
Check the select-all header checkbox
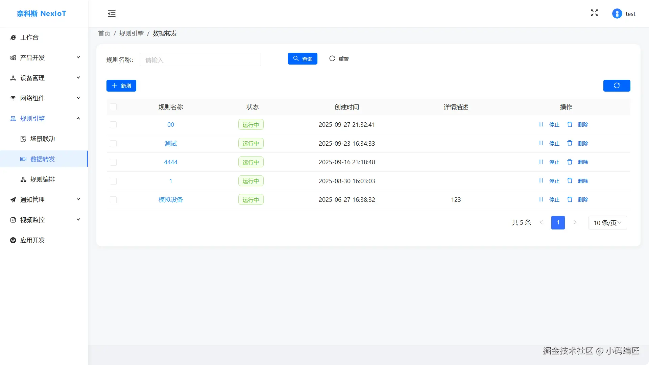coord(113,107)
